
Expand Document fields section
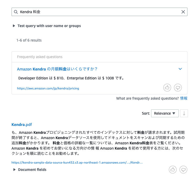[30, 170]
